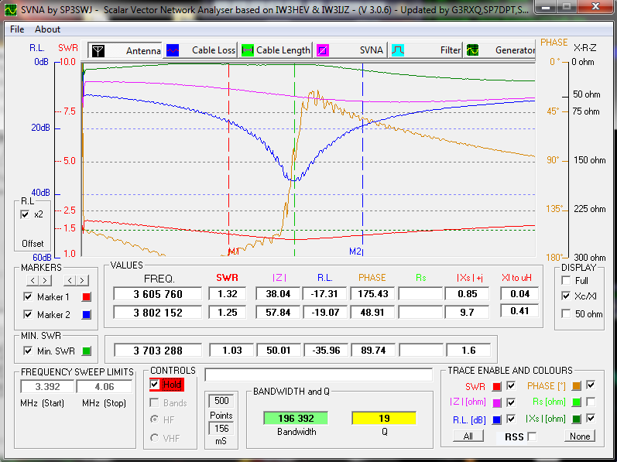Image resolution: width=617 pixels, height=462 pixels.
Task: Select the Filter mode icon
Action: [397, 51]
